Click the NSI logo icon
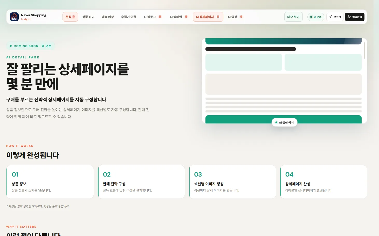Screen dimensions: 379x236 [14, 17]
